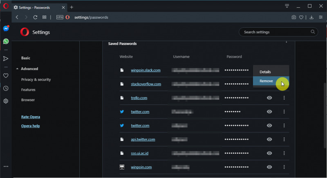The height and width of the screenshot is (178, 327).
Task: Reveal the password for winpoin.com
Action: click(269, 167)
